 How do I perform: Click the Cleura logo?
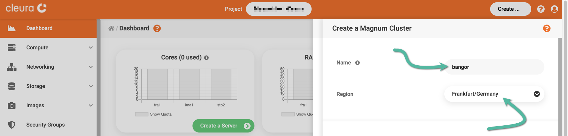[x=26, y=8]
